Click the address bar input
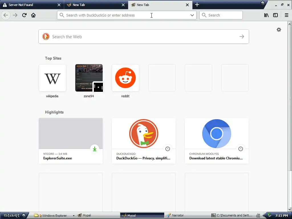This screenshot has height=219, width=292. tap(127, 15)
